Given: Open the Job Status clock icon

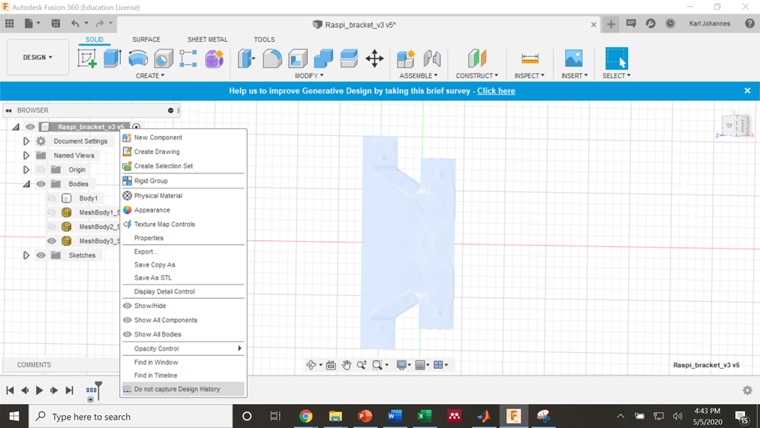Looking at the screenshot, I should click(670, 23).
